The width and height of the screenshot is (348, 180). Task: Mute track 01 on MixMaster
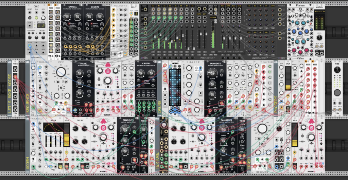154,52
